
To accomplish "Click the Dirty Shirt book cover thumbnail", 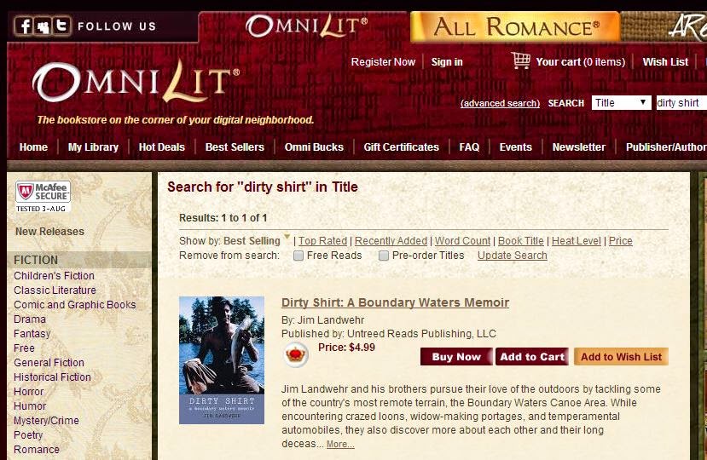I will click(222, 360).
